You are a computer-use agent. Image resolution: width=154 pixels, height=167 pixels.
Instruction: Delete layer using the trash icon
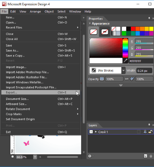(151, 156)
